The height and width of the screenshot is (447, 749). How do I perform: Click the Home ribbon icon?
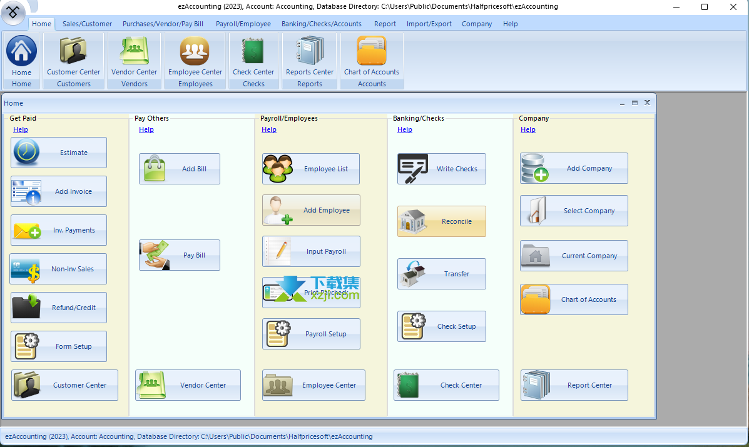pos(21,56)
